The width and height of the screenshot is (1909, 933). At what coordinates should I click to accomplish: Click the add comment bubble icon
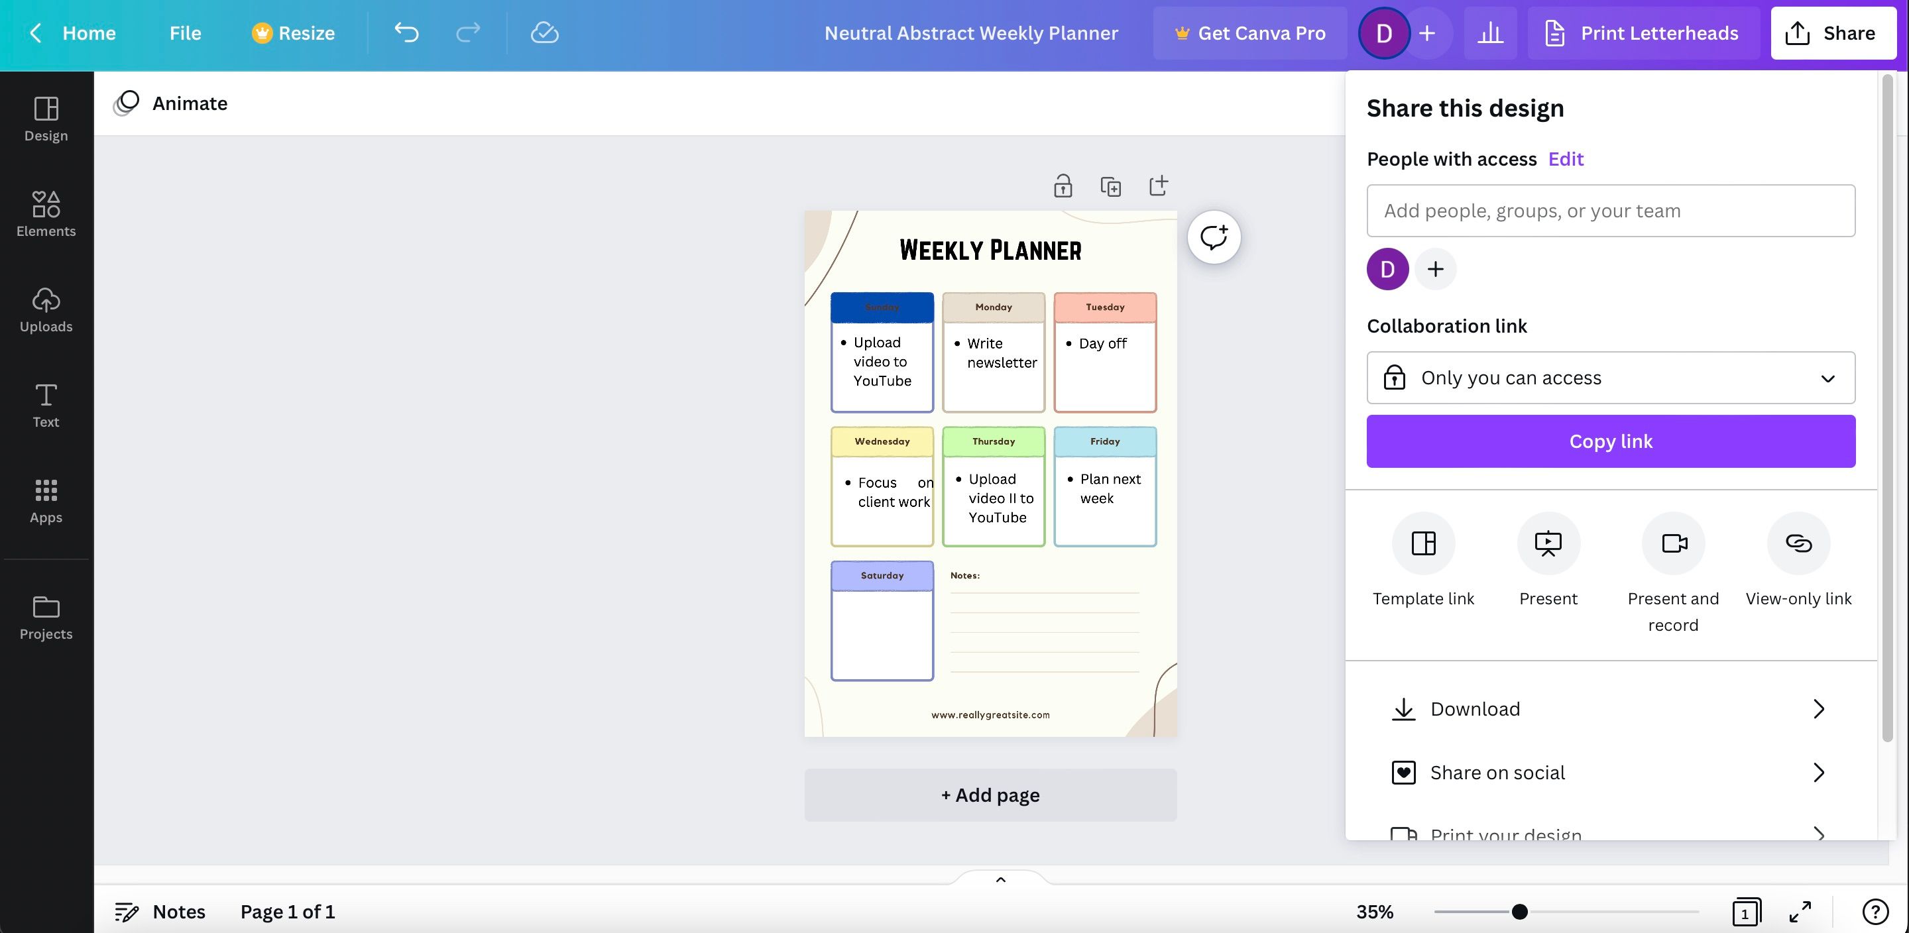pos(1214,237)
